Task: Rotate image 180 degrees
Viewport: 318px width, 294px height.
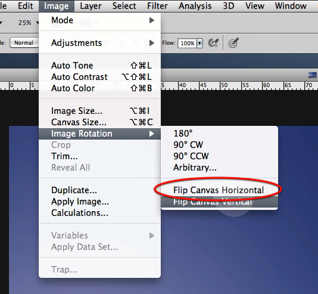Action: [219, 134]
